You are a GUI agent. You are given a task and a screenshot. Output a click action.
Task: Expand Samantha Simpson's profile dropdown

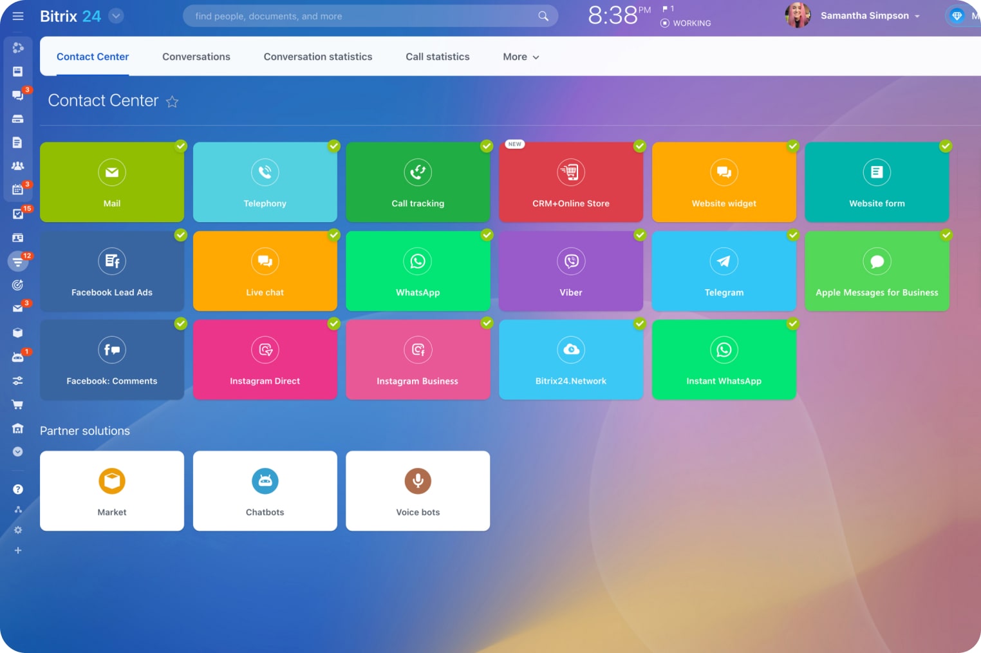917,15
